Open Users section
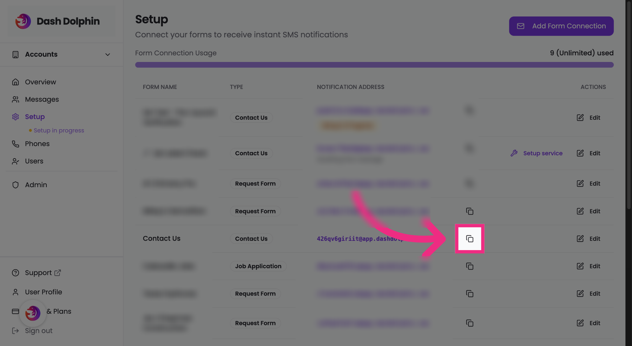This screenshot has width=632, height=346. [x=34, y=161]
